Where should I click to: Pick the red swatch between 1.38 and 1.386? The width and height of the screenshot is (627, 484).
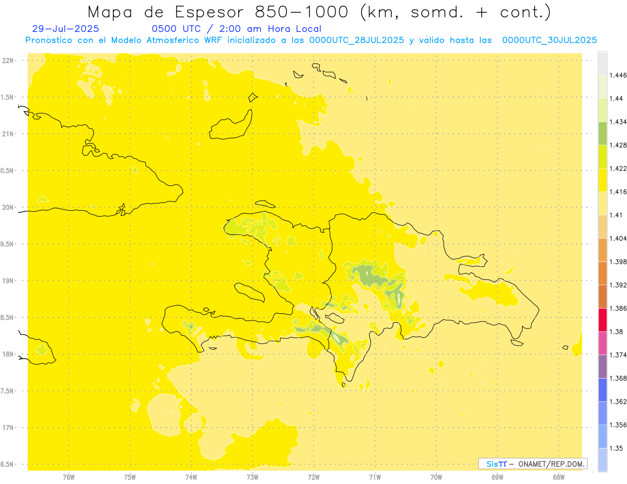tap(602, 320)
